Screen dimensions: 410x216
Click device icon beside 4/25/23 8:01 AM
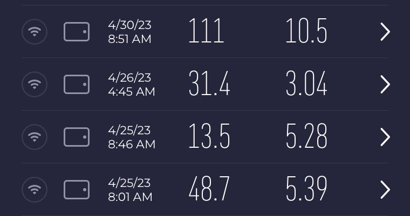pyautogui.click(x=77, y=190)
